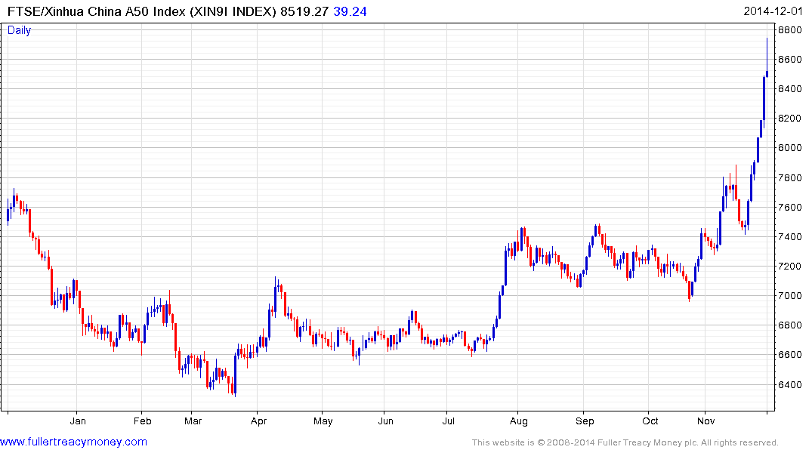Viewport: 812px width, 453px height.
Task: Select the Mar label on time axis
Action: (x=193, y=421)
